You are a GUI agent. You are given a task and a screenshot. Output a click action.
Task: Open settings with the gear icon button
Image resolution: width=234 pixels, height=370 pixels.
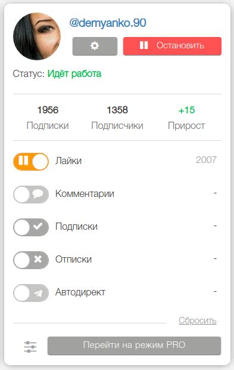click(95, 46)
